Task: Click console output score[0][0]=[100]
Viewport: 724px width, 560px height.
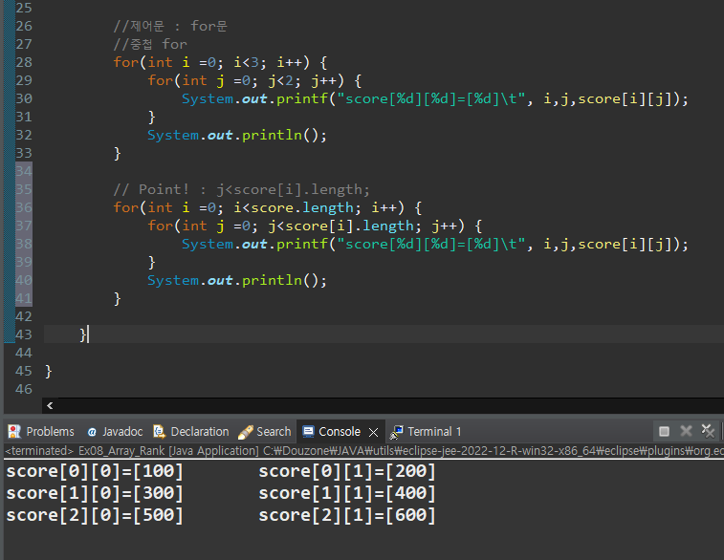Action: pos(95,471)
